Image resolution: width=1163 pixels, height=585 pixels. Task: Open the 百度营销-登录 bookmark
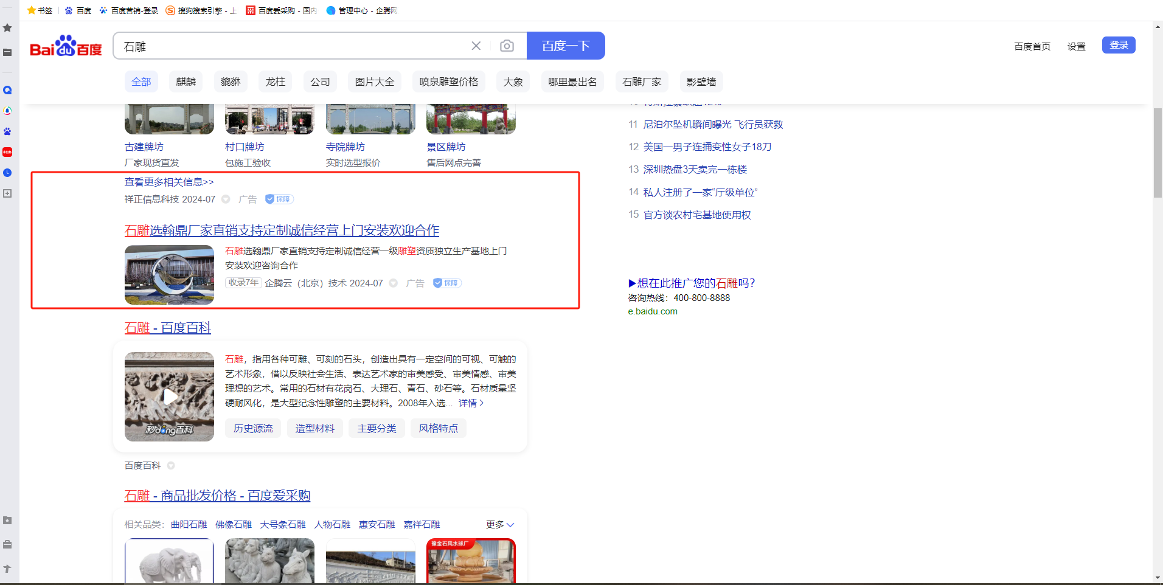[128, 10]
